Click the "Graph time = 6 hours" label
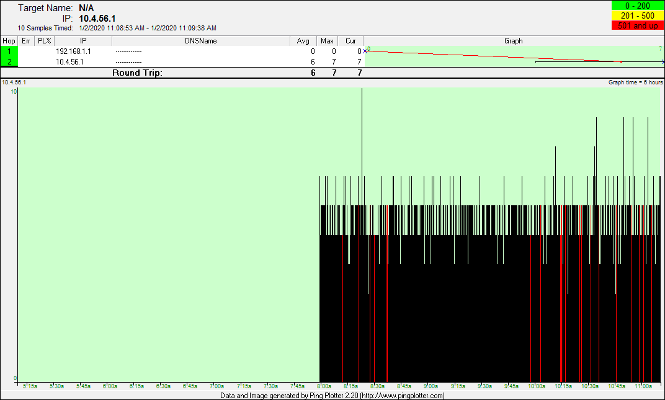The width and height of the screenshot is (665, 400). (x=635, y=82)
